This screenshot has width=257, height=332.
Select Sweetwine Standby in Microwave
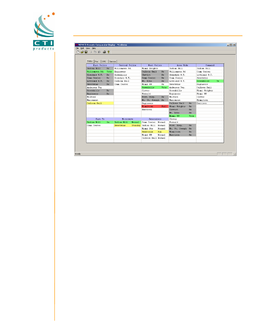click(x=127, y=126)
